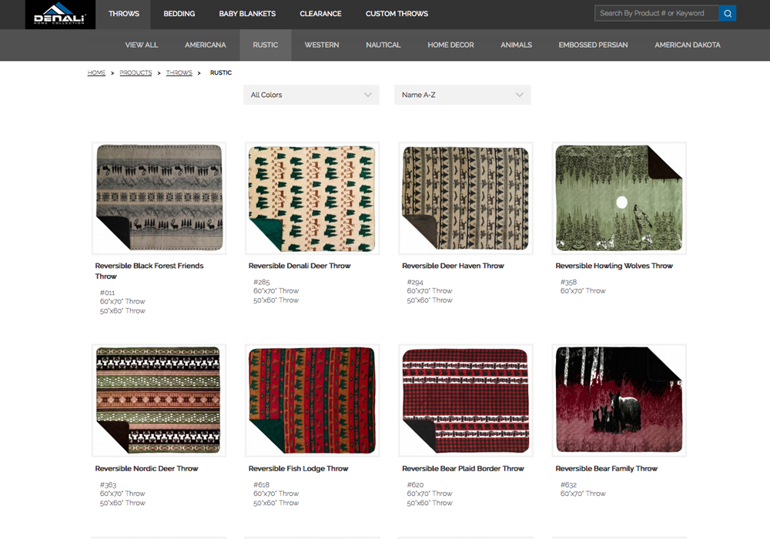This screenshot has width=770, height=539.
Task: Open the All Colors dropdown
Action: click(311, 95)
